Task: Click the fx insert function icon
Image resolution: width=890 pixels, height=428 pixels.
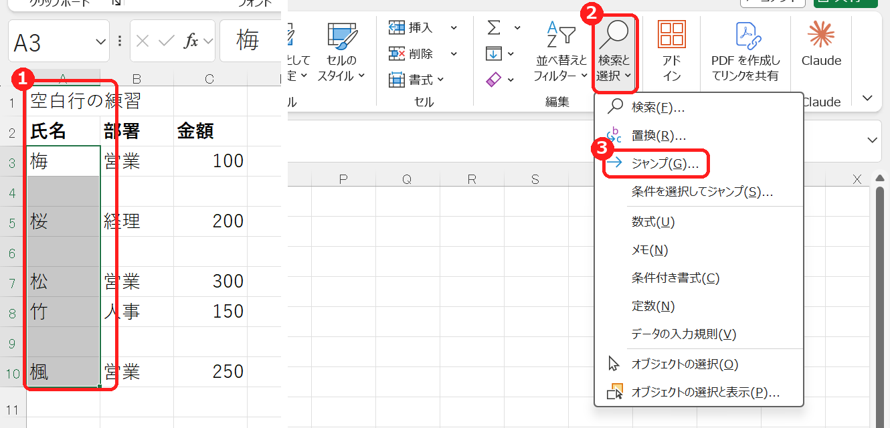Action: pyautogui.click(x=191, y=41)
